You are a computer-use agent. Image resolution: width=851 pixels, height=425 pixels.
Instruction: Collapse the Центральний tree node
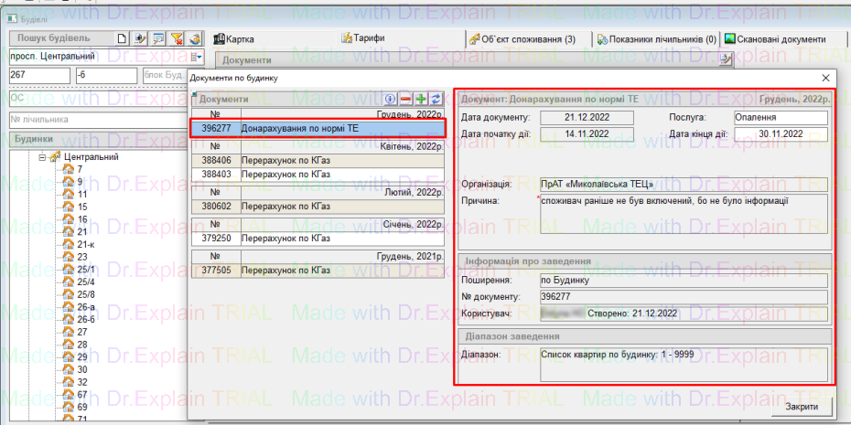click(42, 157)
